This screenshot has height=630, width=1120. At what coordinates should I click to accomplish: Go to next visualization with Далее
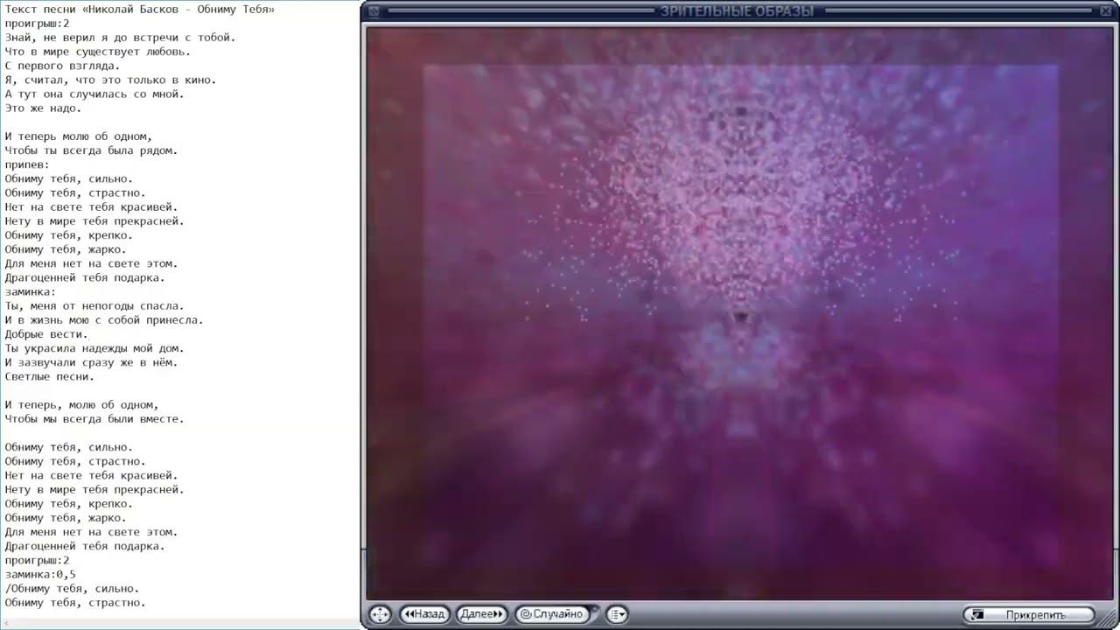pos(482,614)
